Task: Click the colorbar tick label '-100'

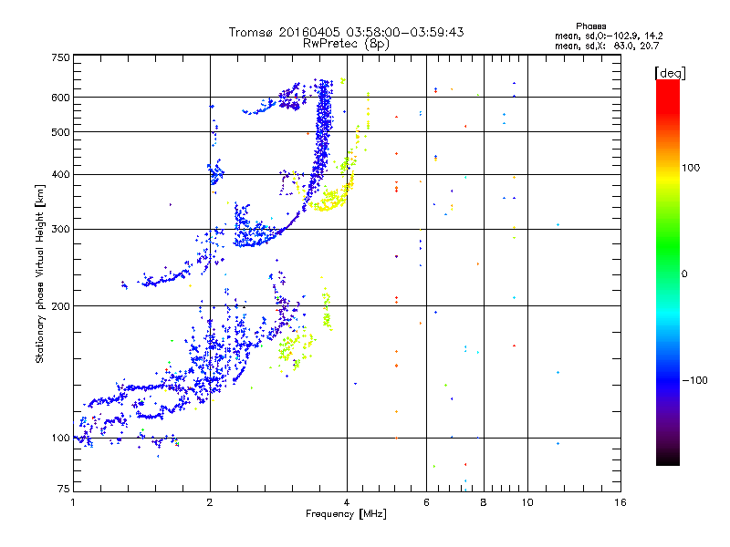Action: pos(694,380)
